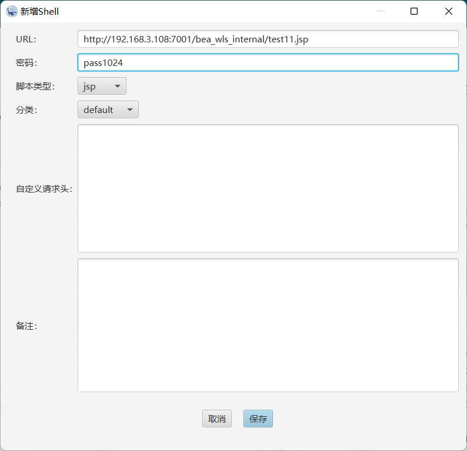Click the 备注 notes text area
Image resolution: width=467 pixels, height=451 pixels.
(268, 325)
